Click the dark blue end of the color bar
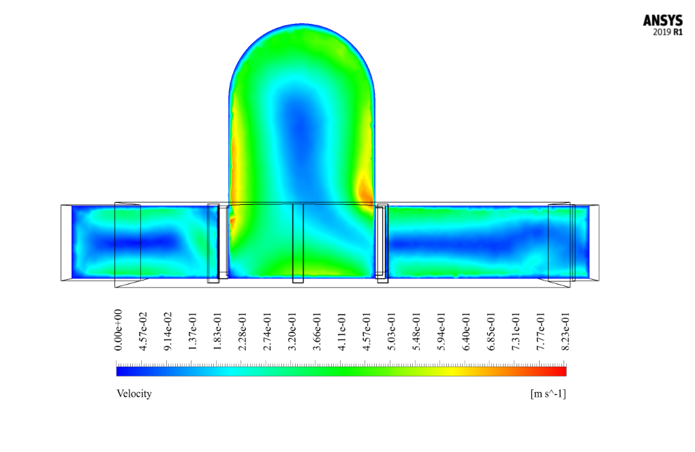695x452 pixels. pyautogui.click(x=121, y=371)
